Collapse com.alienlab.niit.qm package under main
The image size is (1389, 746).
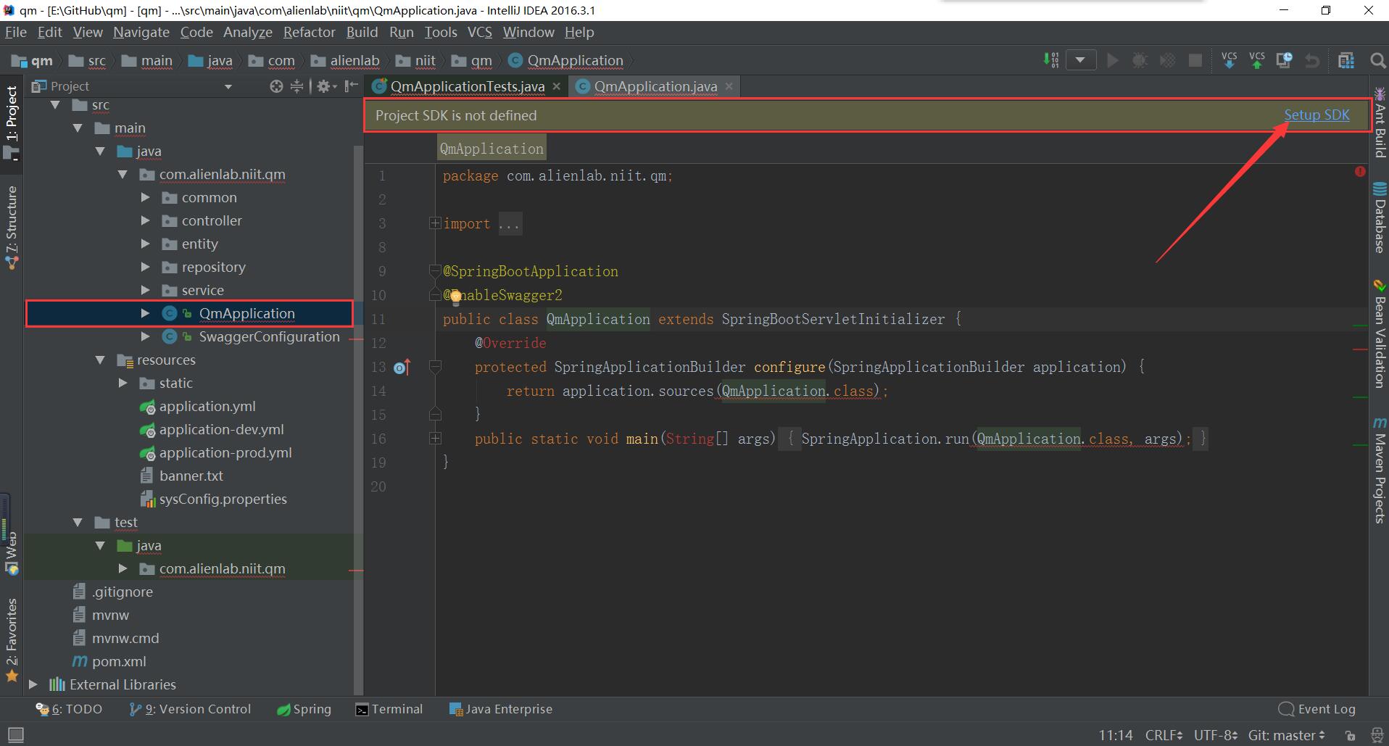[x=123, y=174]
